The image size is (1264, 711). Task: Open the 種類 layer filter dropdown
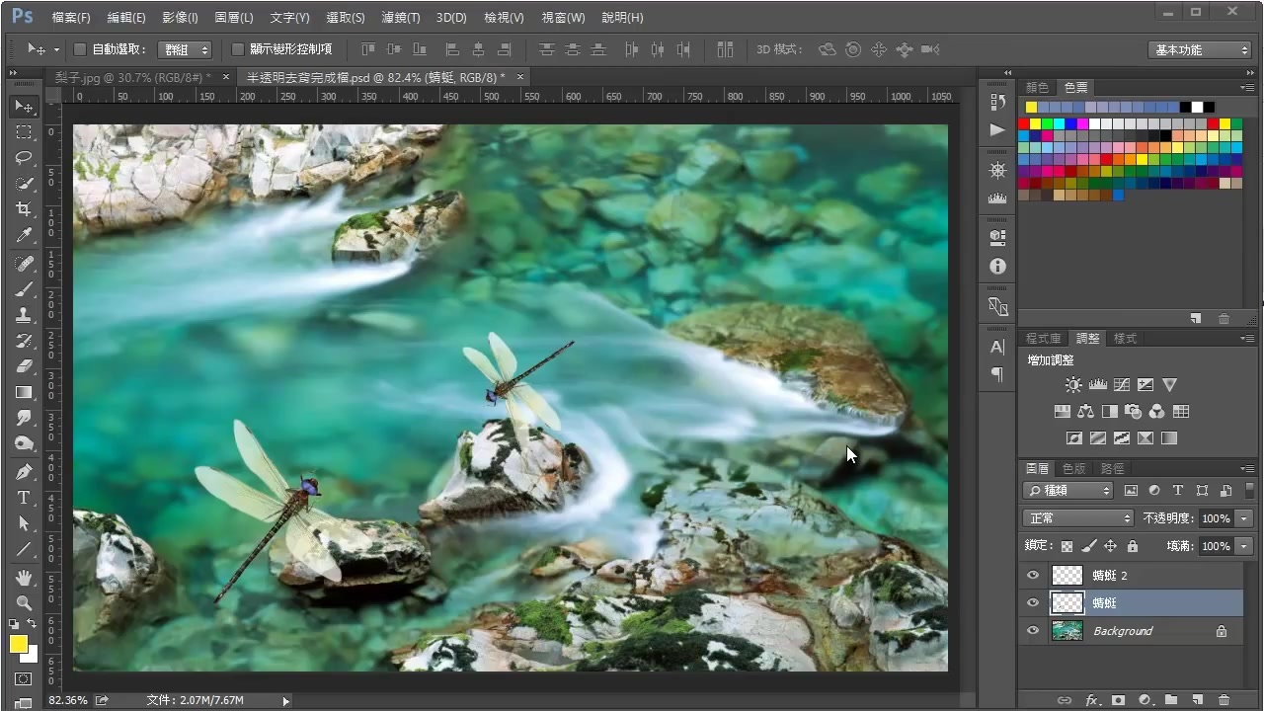[1068, 490]
